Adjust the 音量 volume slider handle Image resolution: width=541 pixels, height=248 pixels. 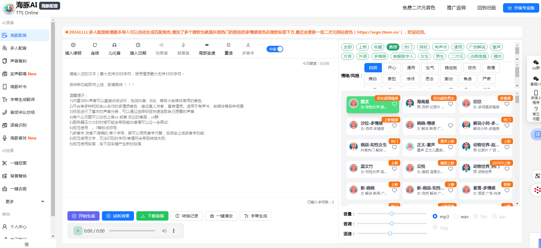[392, 214]
